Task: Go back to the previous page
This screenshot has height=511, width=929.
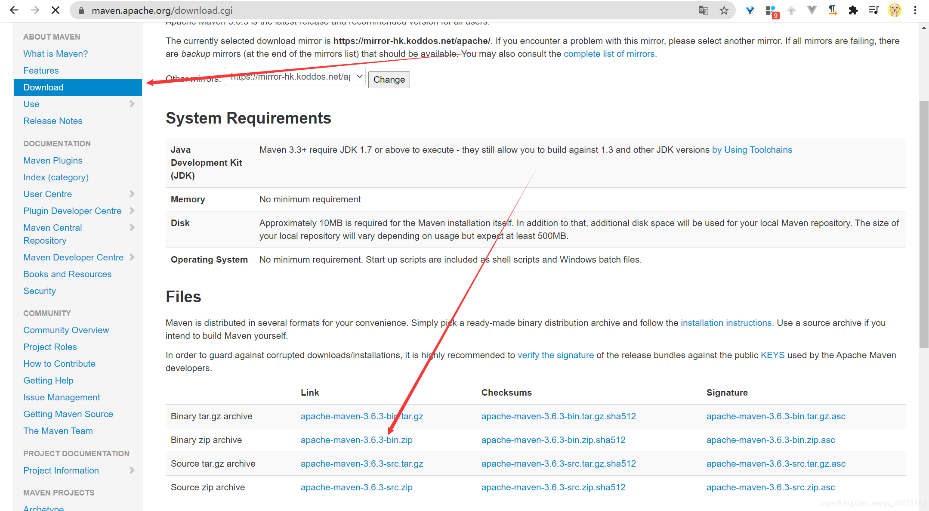Action: (x=14, y=10)
